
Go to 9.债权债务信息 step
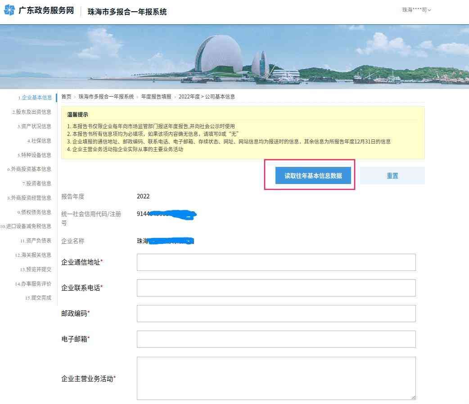[x=35, y=212]
